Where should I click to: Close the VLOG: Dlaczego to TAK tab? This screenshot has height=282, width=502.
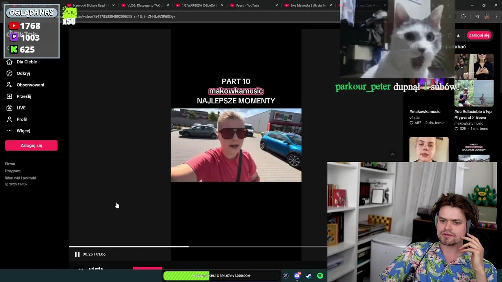click(168, 5)
